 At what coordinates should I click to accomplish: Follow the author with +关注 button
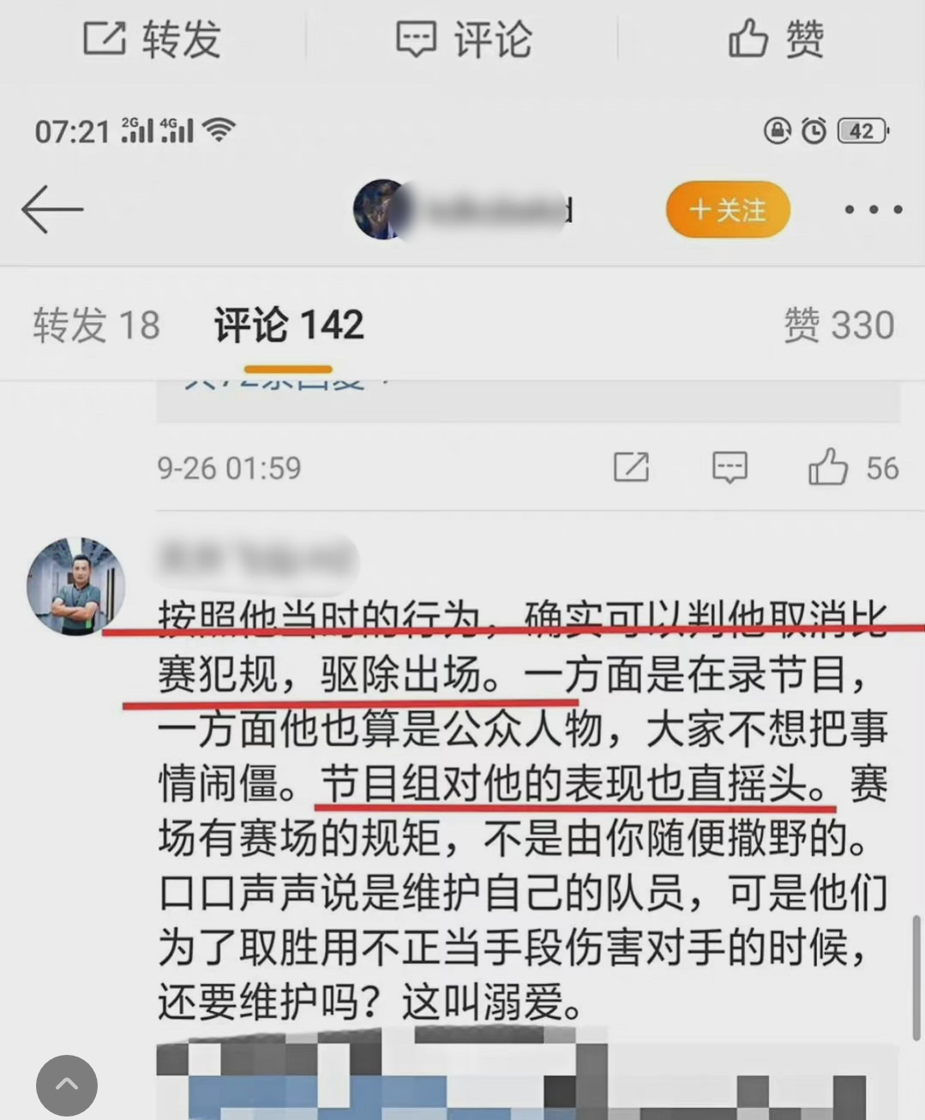point(728,209)
